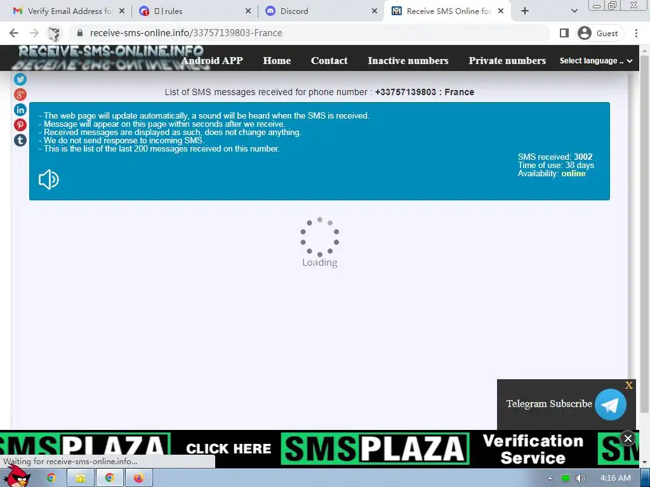650x487 pixels.
Task: Show hidden tray icons arrow
Action: 550,478
